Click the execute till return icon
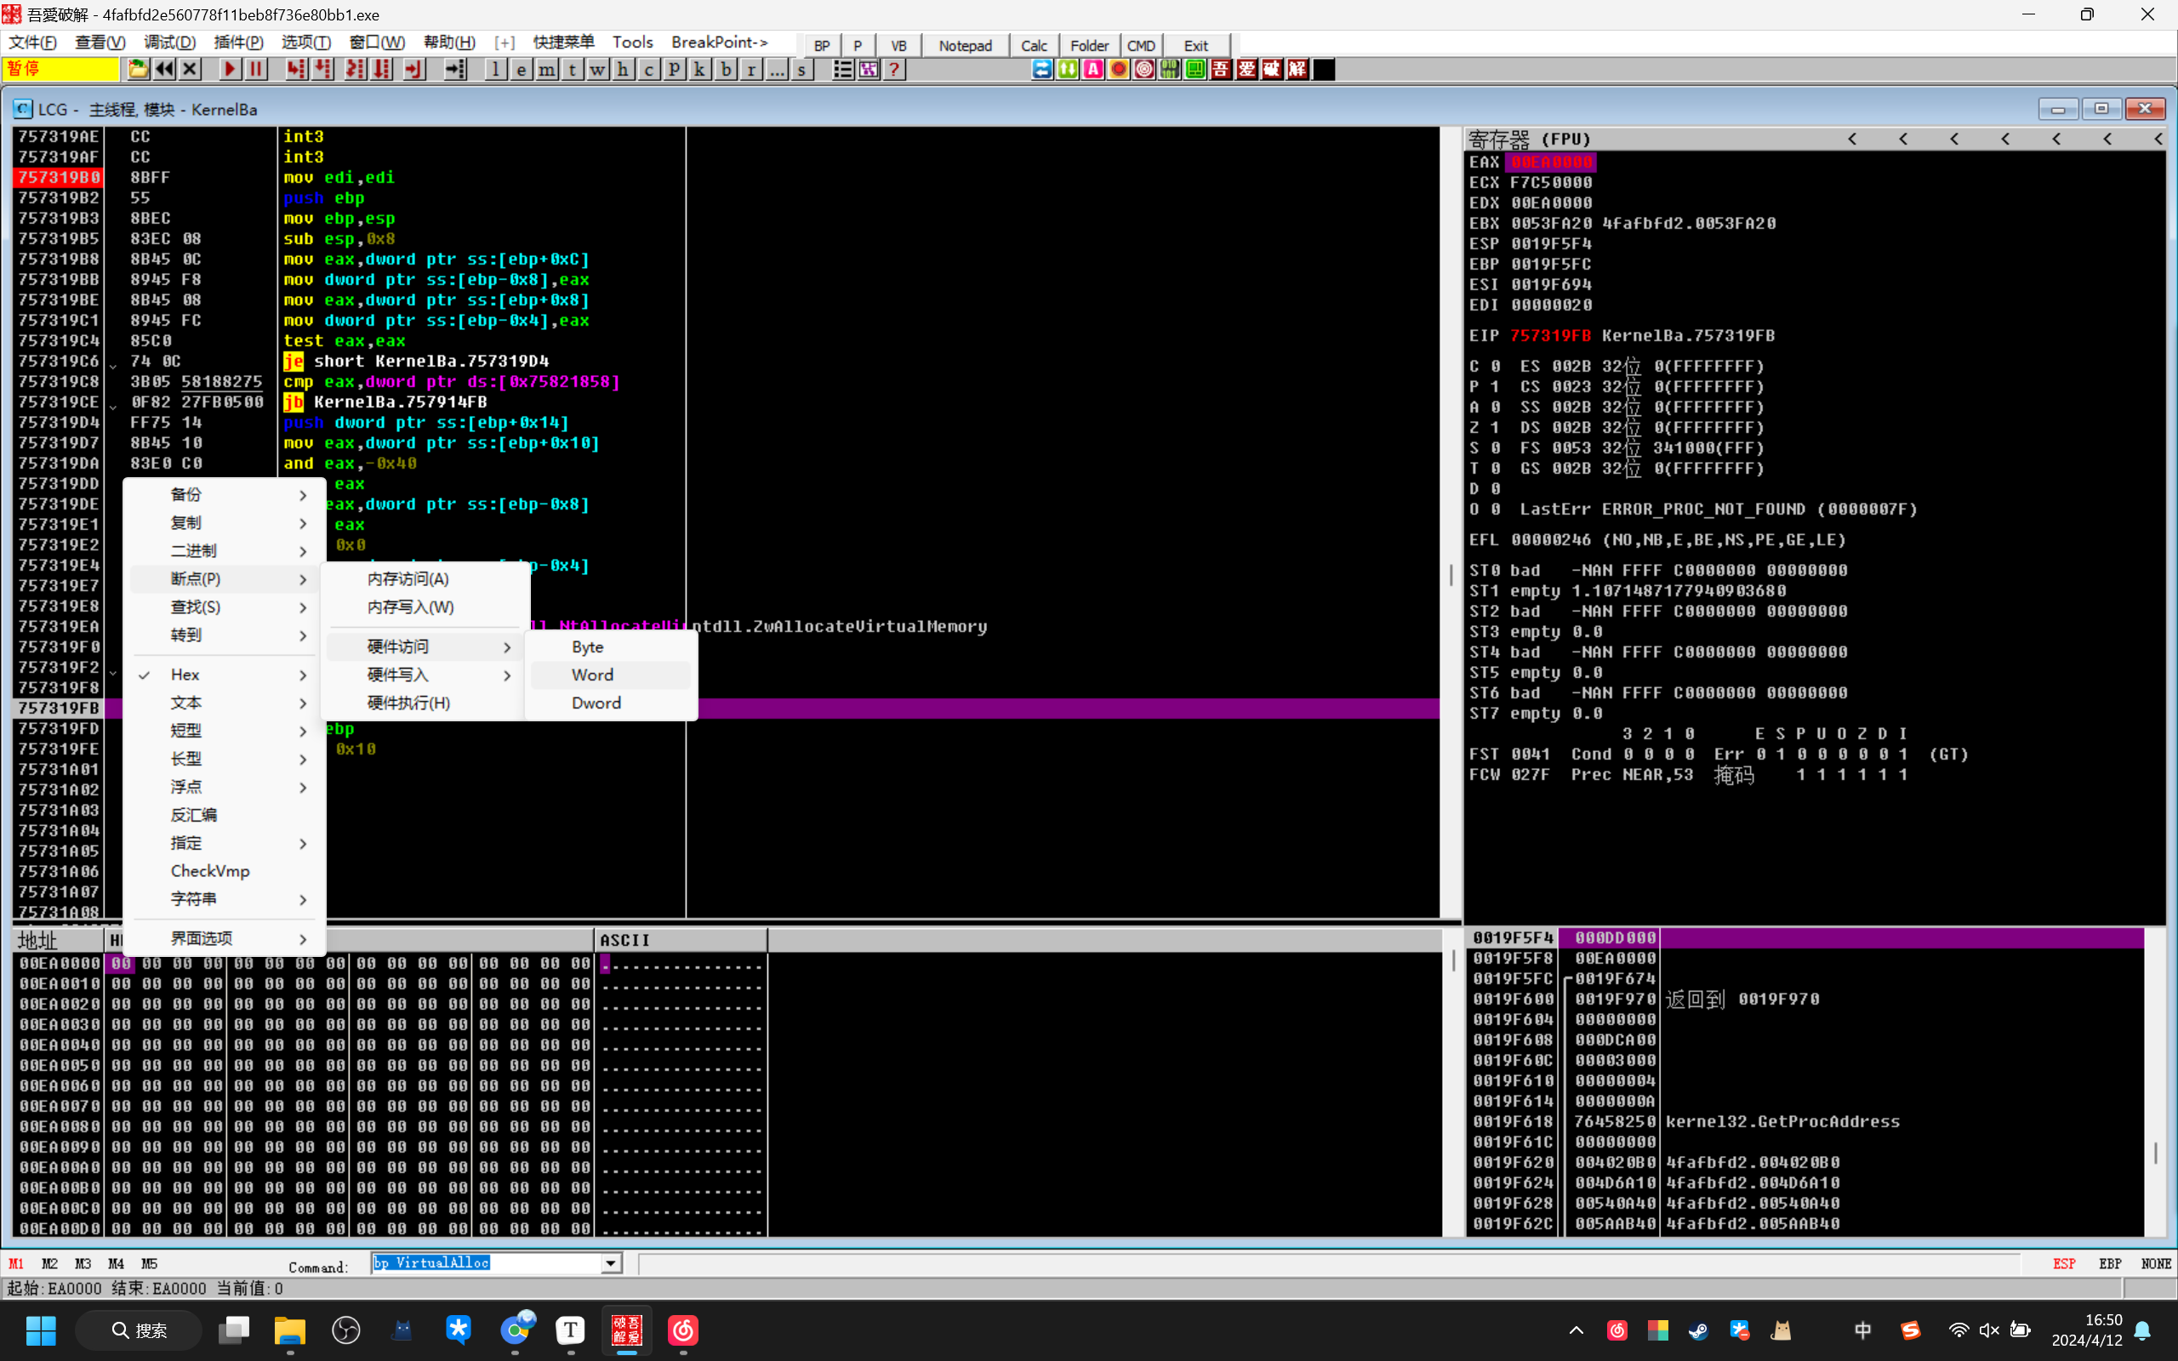 (414, 69)
